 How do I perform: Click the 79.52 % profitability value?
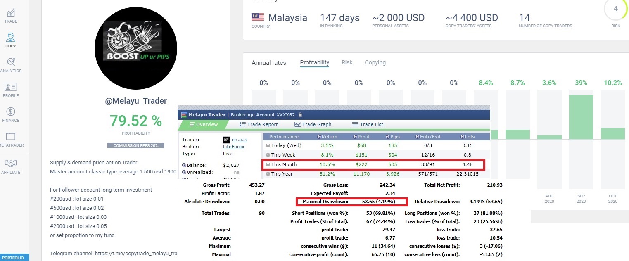[x=136, y=121]
